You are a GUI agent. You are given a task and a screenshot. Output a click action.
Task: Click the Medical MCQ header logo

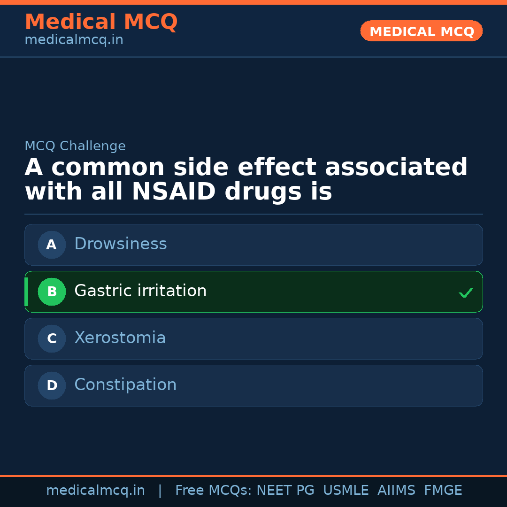click(101, 22)
